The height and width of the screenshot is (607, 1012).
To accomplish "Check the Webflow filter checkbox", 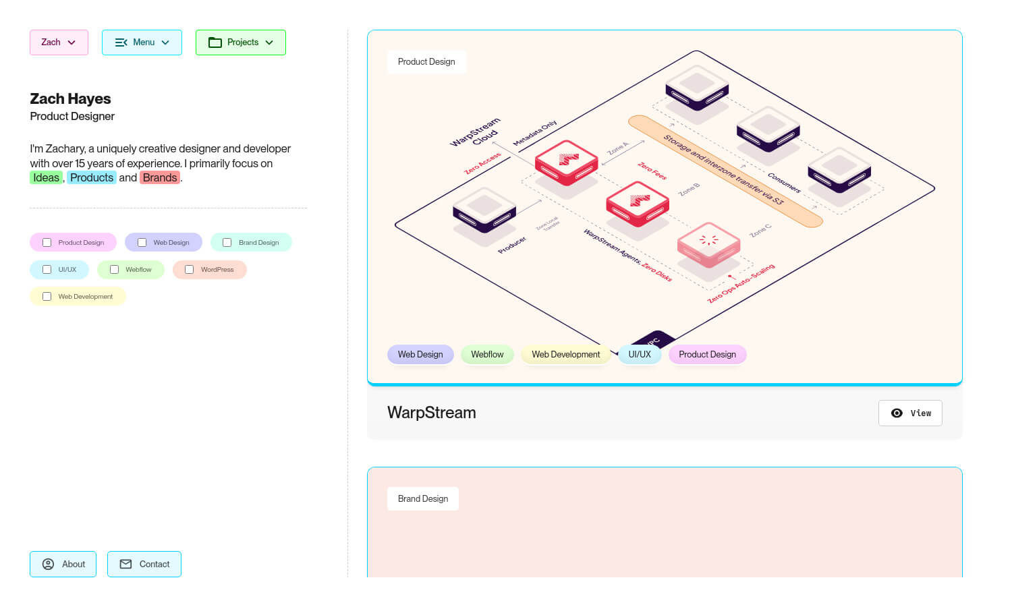I will pos(115,269).
